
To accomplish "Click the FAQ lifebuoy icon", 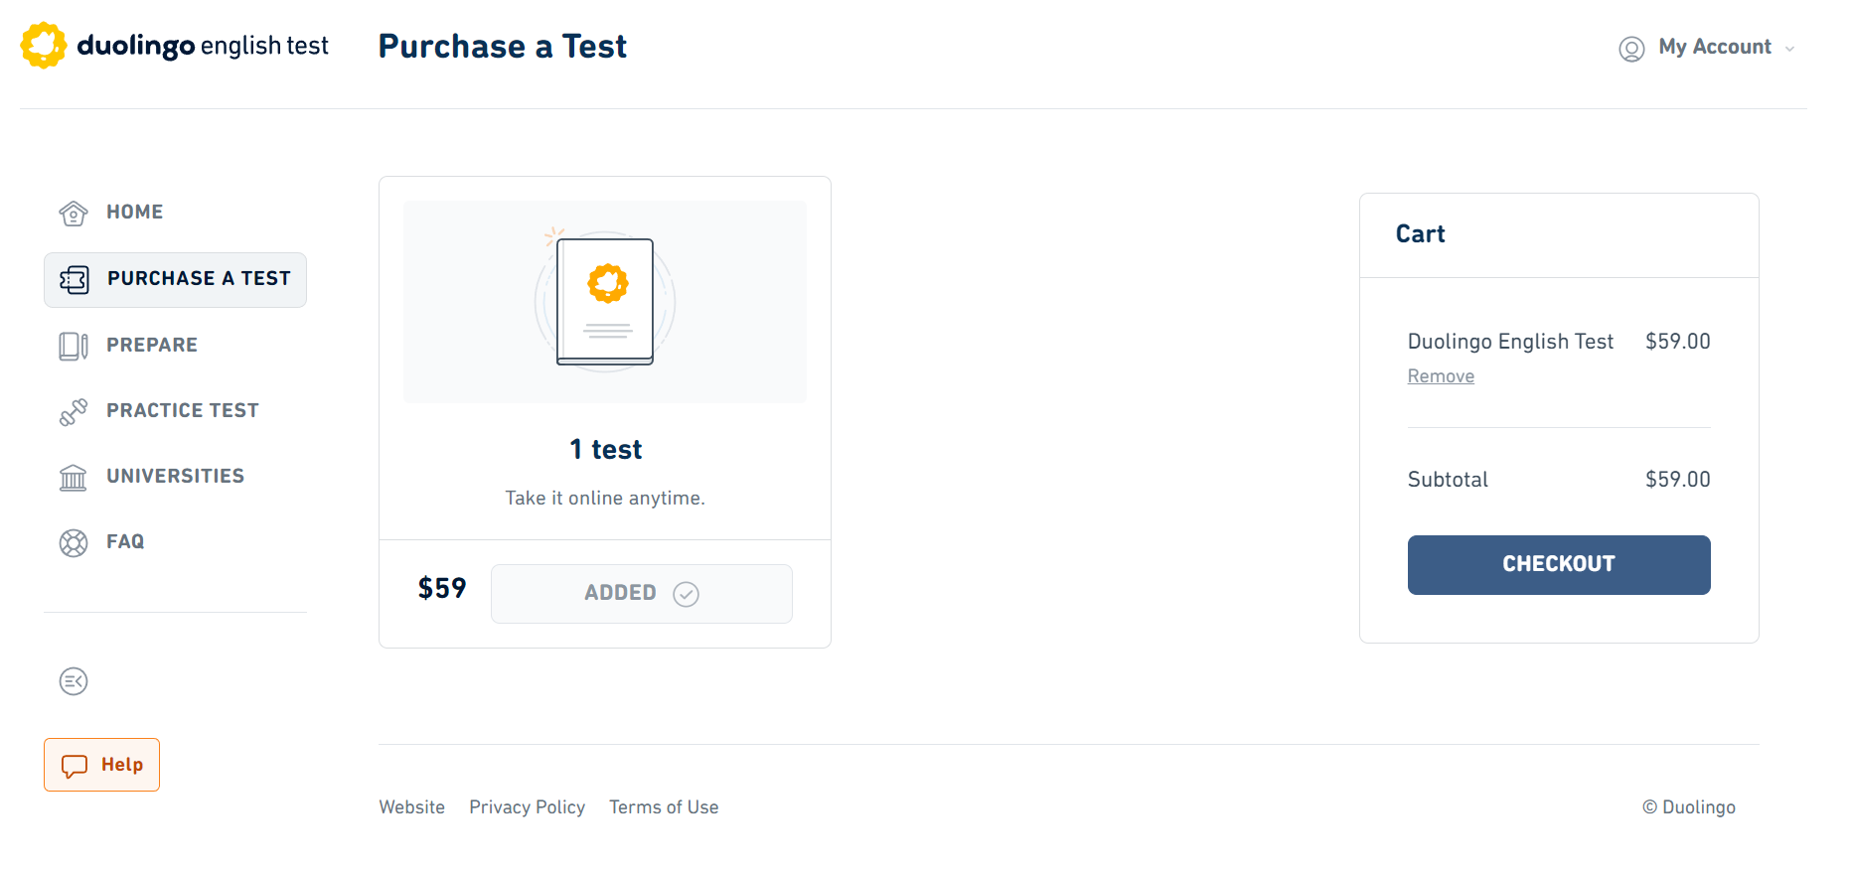I will 74,542.
